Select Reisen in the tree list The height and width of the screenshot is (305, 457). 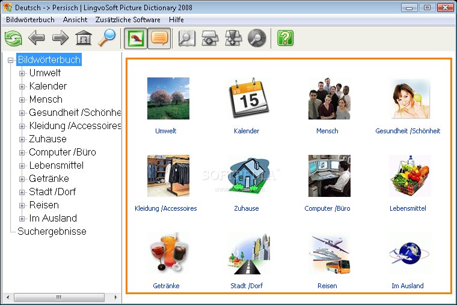[x=44, y=205]
